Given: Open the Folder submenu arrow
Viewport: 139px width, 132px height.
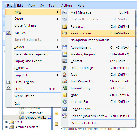Looking at the screenshot, I should pyautogui.click(x=58, y=47).
